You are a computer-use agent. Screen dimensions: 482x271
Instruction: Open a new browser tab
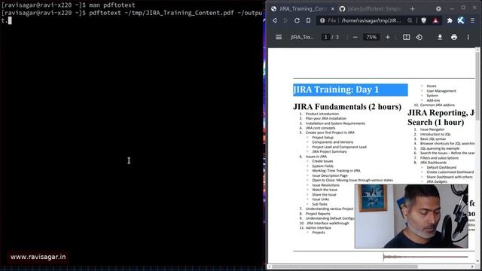coord(412,9)
